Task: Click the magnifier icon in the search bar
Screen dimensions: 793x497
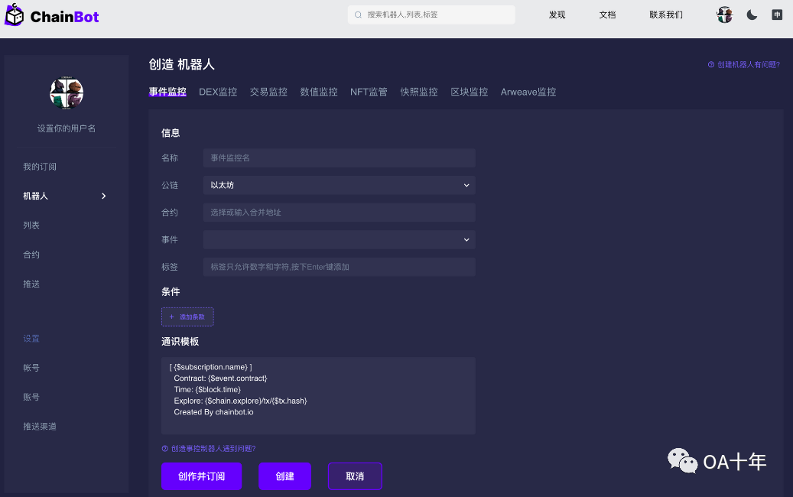Action: [358, 15]
